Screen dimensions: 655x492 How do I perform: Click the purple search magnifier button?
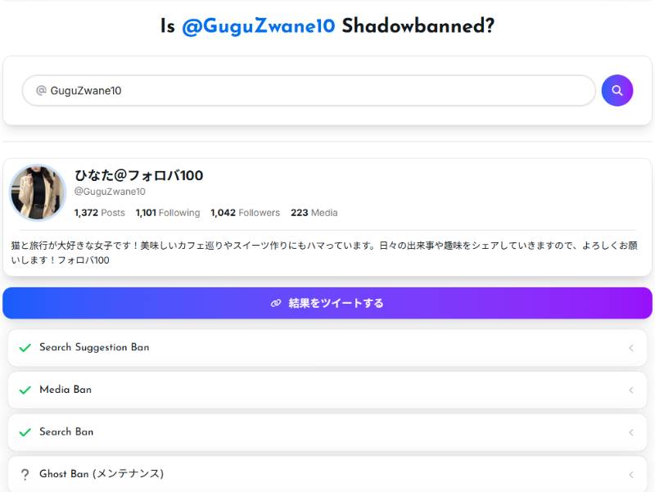(617, 90)
